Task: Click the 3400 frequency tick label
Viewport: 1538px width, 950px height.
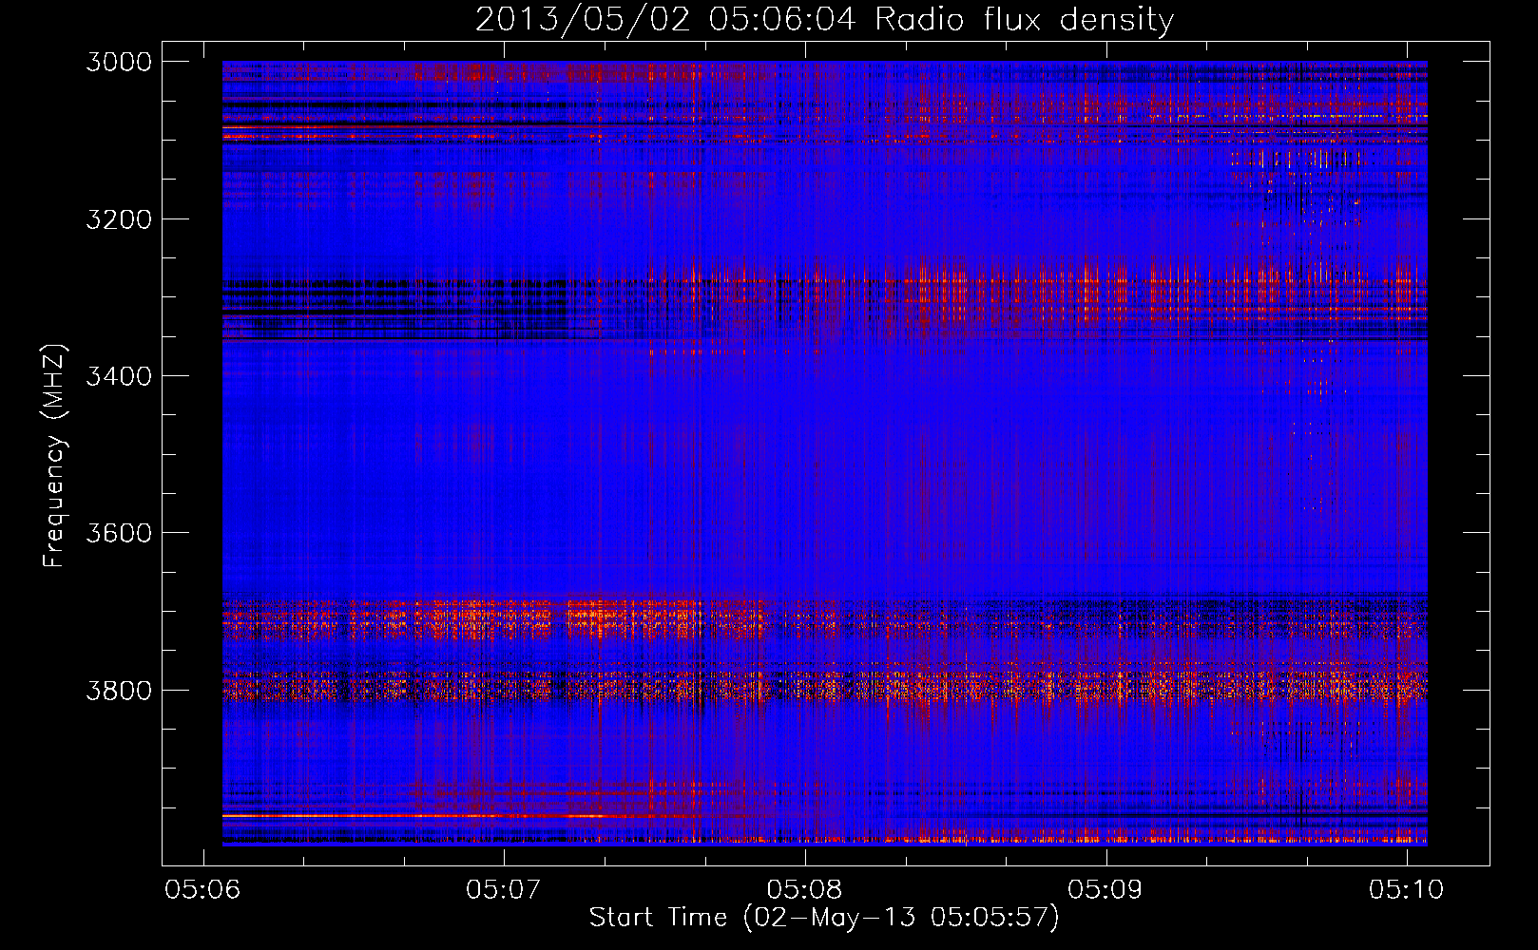Action: point(119,376)
